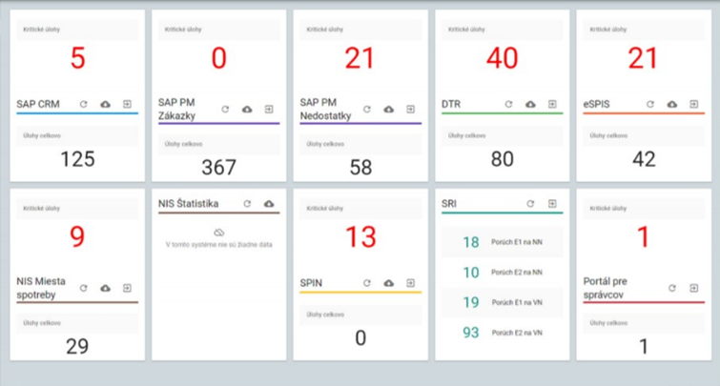Click the DTR title
720x386 pixels.
click(x=451, y=104)
